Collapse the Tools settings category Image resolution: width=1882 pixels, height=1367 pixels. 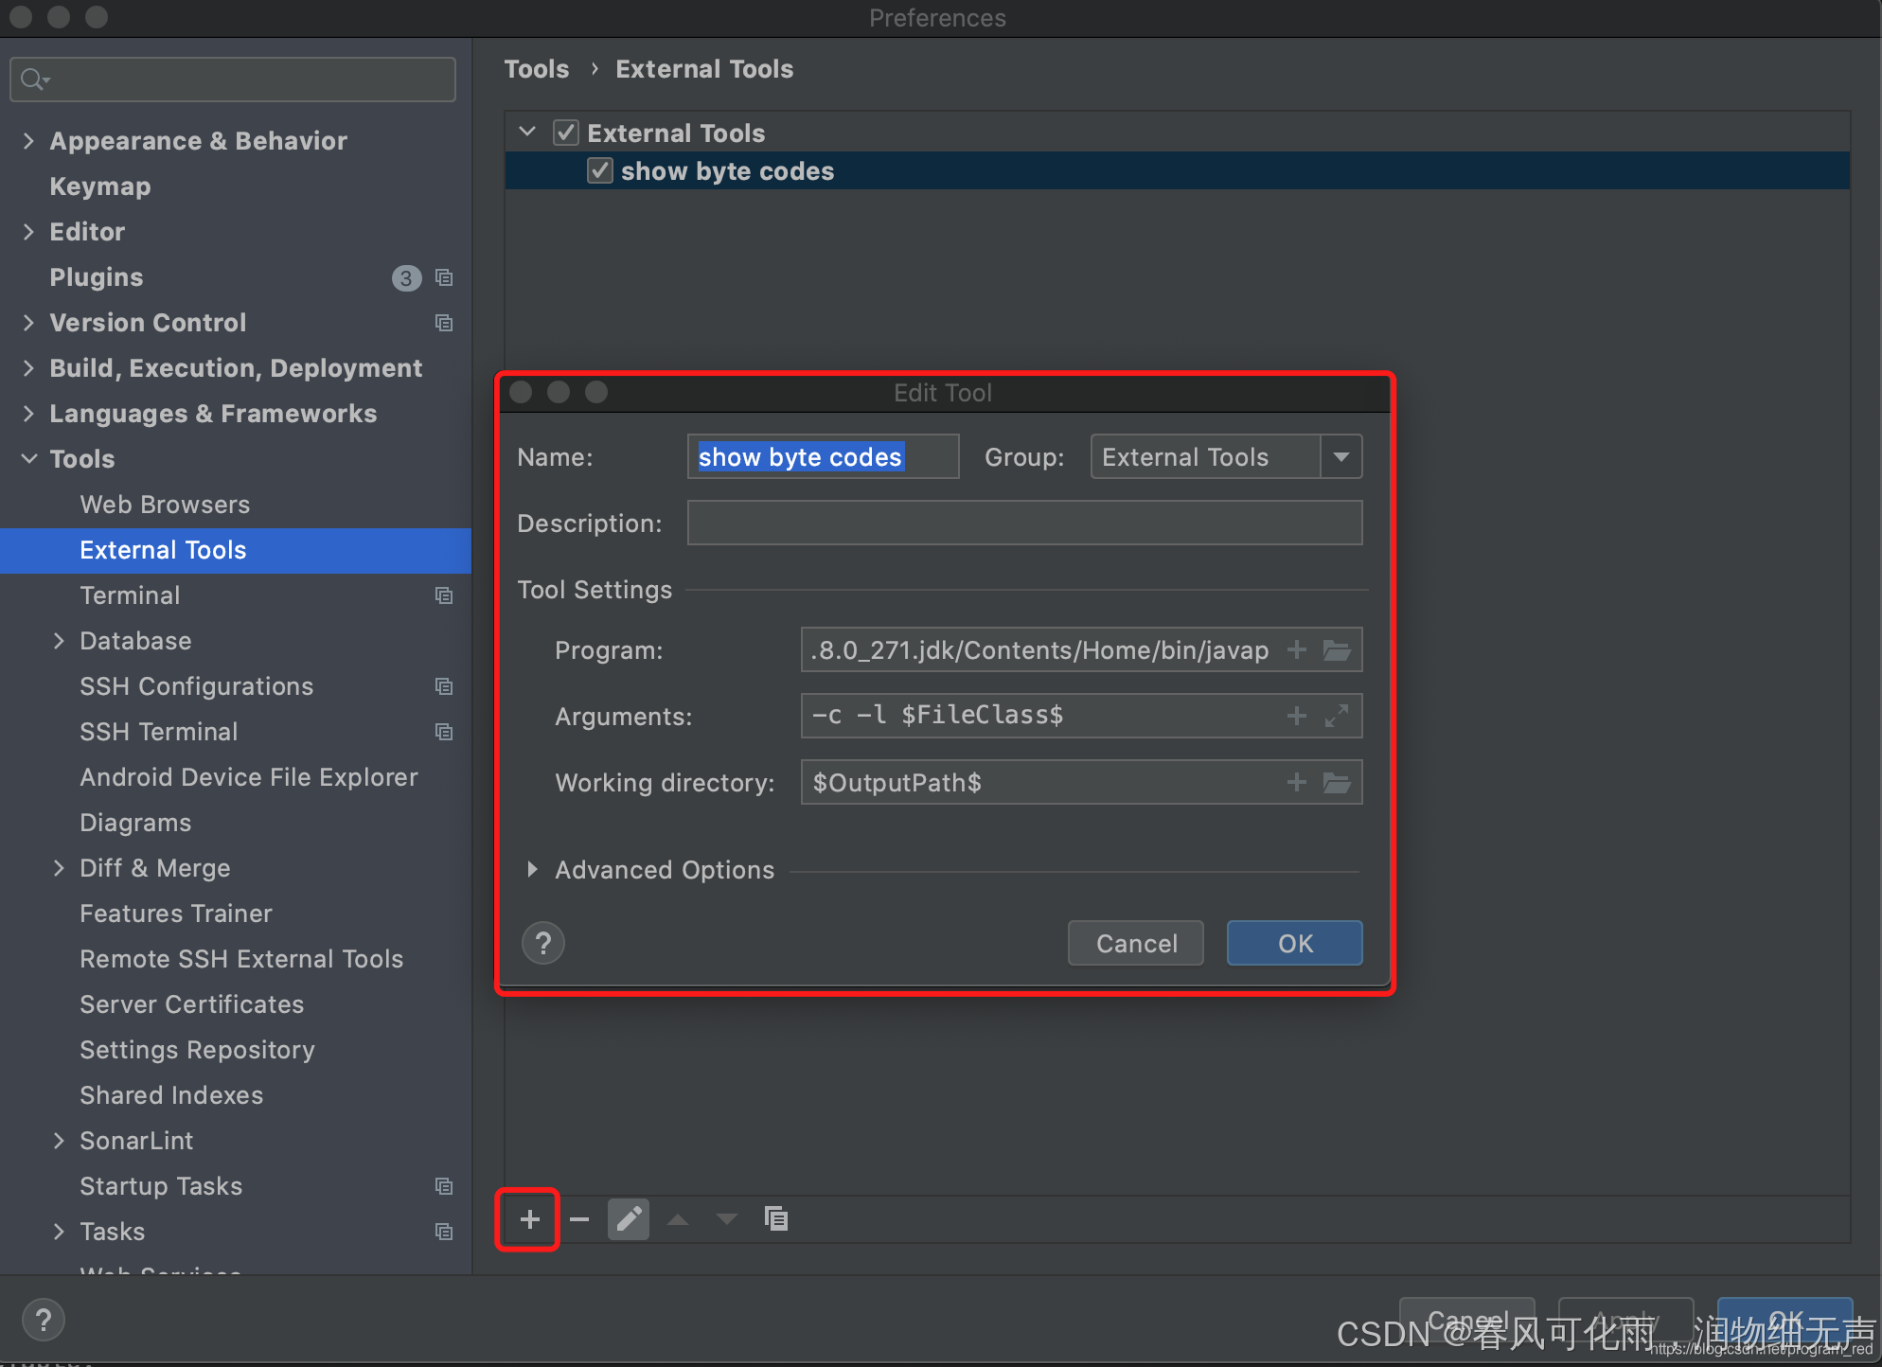[x=29, y=459]
